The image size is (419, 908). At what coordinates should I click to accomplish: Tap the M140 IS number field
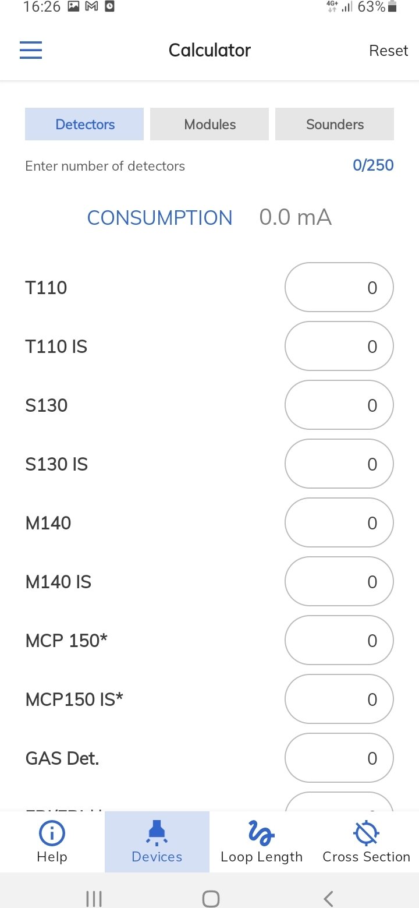pos(339,582)
